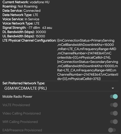
Task: Click the Data Service Connected line
Action: [22, 11]
